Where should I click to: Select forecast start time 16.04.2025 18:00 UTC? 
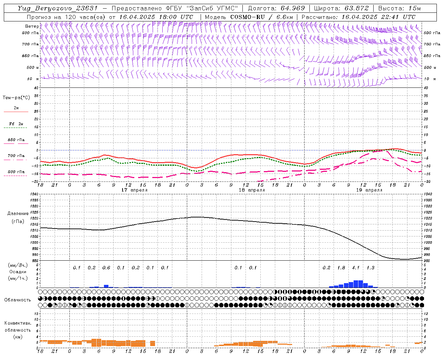click(156, 17)
